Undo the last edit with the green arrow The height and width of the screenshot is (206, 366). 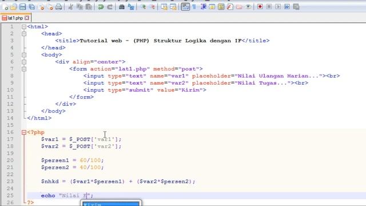[101, 7]
